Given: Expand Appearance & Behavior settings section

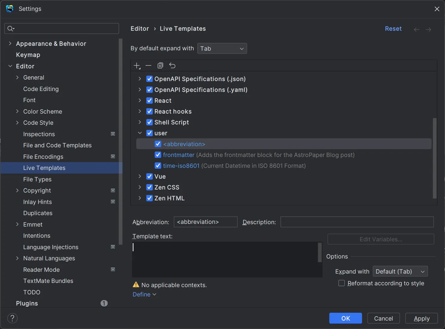Looking at the screenshot, I should [10, 43].
